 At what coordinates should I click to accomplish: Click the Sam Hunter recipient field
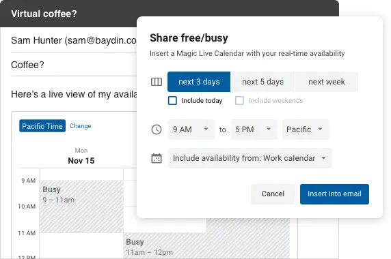pos(74,40)
